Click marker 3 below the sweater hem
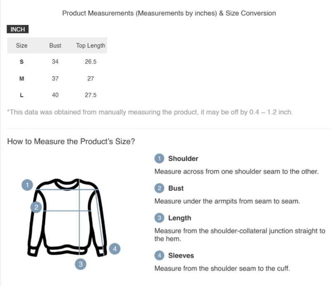Screen dimensions: 332x286 coord(81,264)
